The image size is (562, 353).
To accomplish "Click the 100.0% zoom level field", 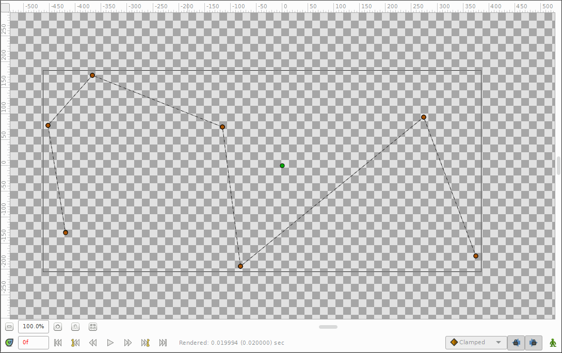I will pos(34,327).
